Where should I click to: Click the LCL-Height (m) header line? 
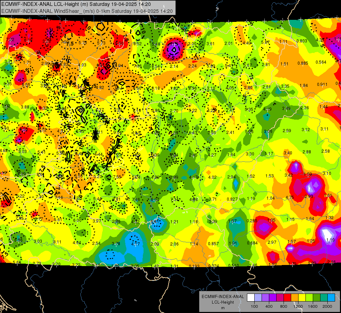[76, 4]
